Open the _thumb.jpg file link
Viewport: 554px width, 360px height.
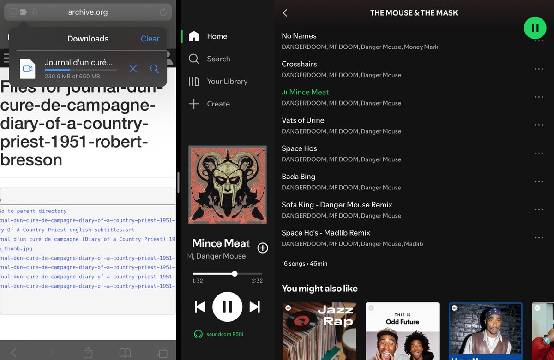click(16, 248)
